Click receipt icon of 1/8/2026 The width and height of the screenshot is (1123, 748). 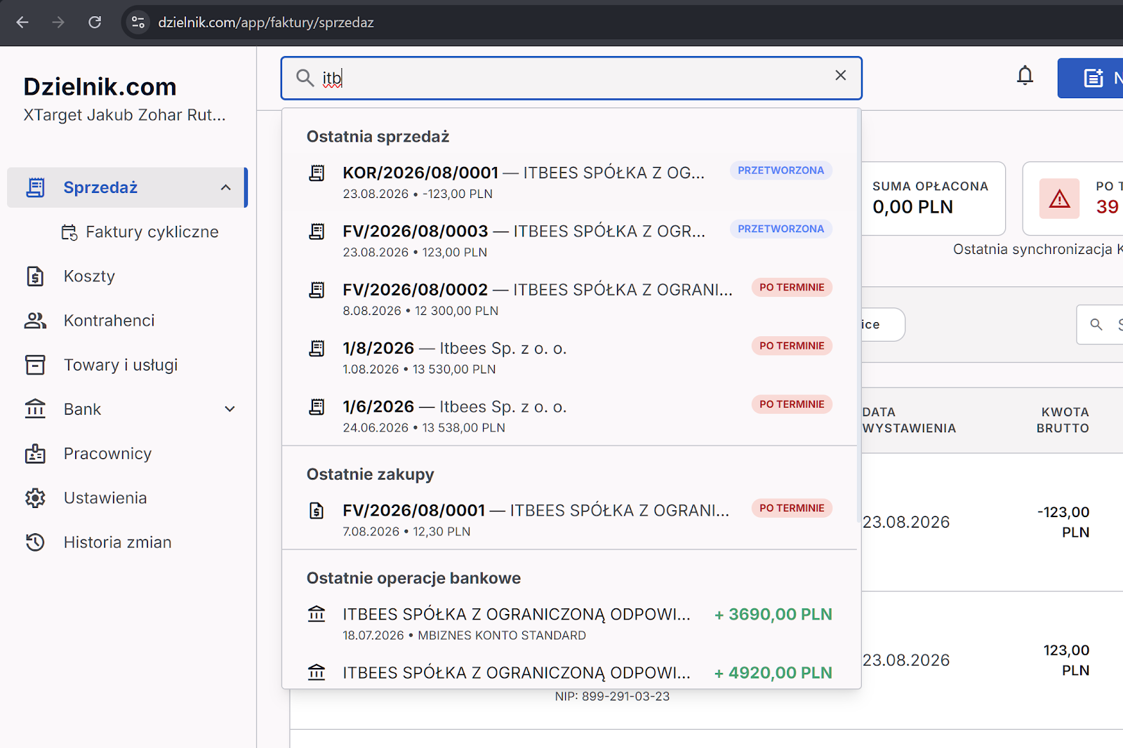[317, 348]
